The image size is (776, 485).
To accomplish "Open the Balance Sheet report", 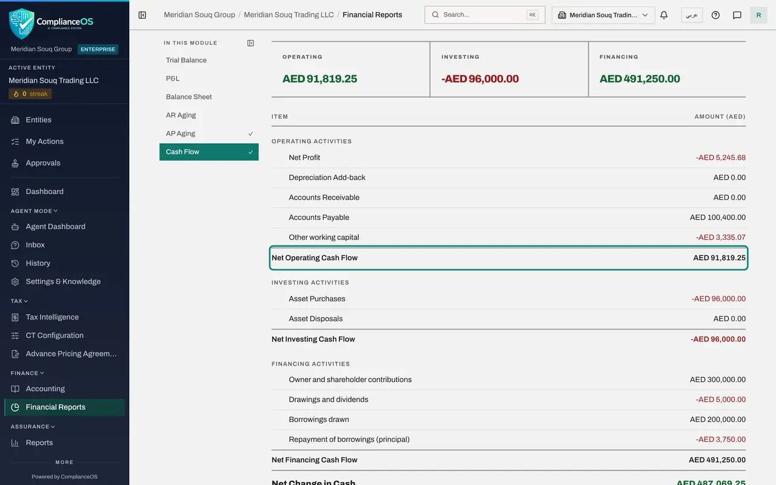I will pyautogui.click(x=209, y=97).
